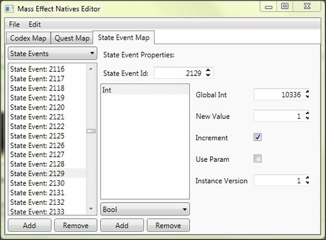326x240 pixels.
Task: Decrease Global Int with down arrow
Action: coord(307,97)
